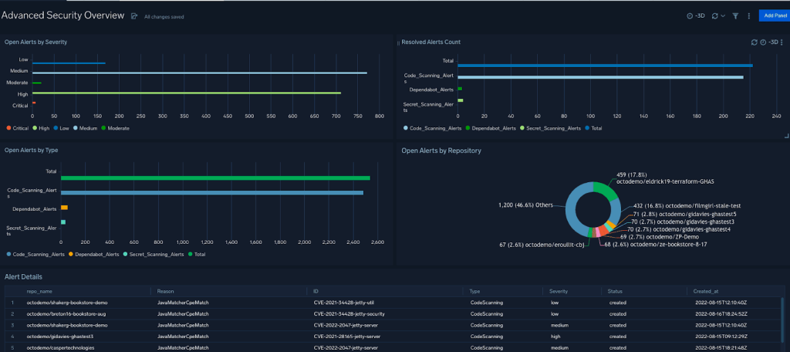Click CVE-2021-34428-jetty-util ID cell
The height and width of the screenshot is (352, 790).
[343, 303]
